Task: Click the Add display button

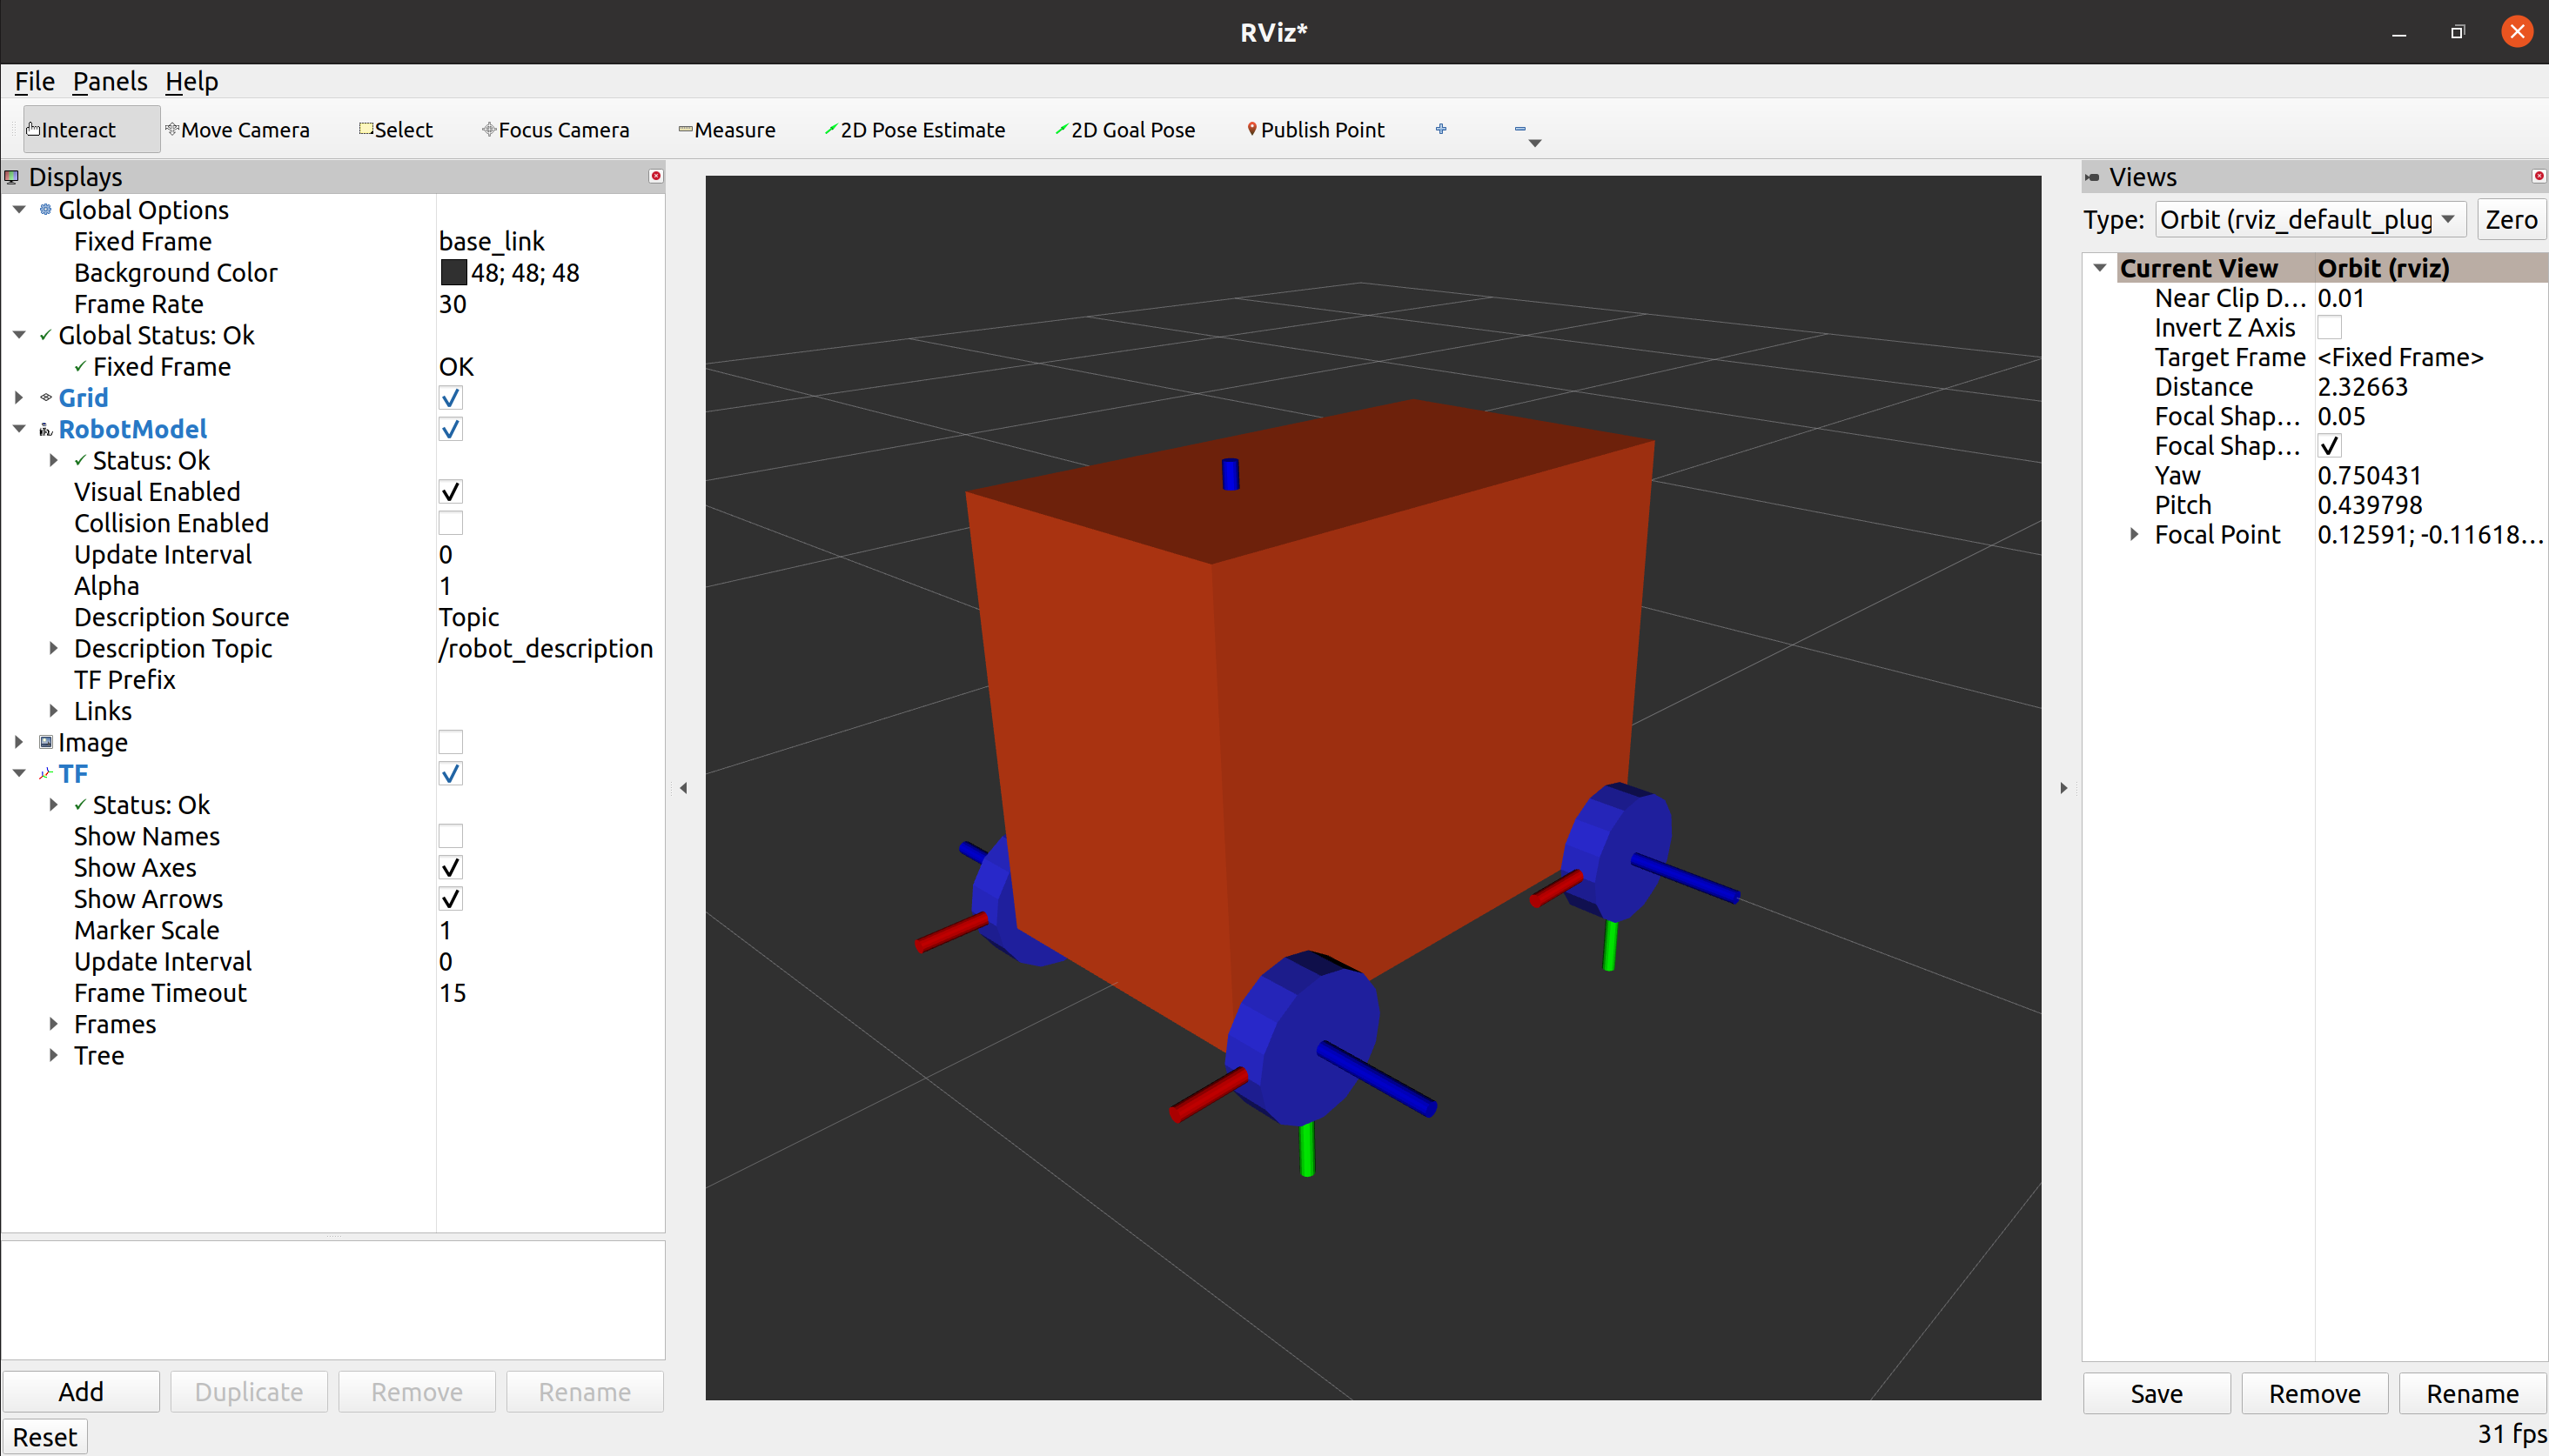Action: coord(81,1392)
